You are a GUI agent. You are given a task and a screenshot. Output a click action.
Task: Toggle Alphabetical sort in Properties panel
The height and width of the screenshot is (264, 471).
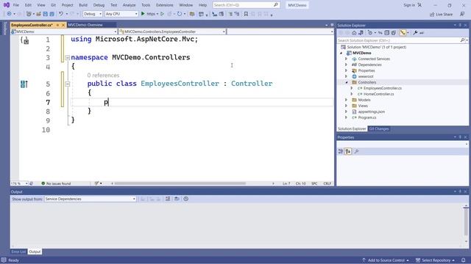pyautogui.click(x=348, y=152)
